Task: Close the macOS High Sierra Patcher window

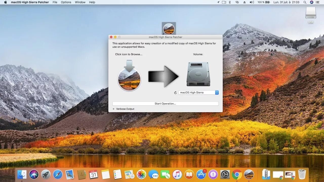Action: click(x=111, y=37)
